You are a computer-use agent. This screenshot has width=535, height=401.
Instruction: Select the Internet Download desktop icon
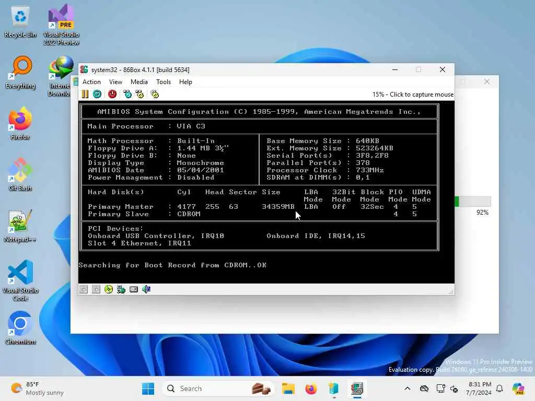(60, 76)
